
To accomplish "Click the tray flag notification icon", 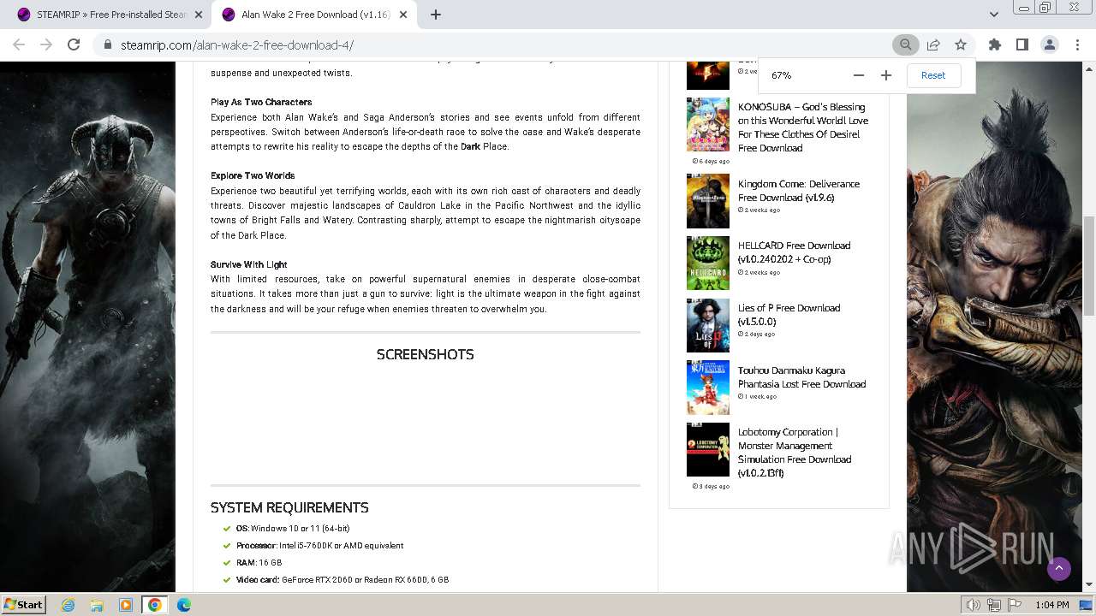I will point(1016,605).
